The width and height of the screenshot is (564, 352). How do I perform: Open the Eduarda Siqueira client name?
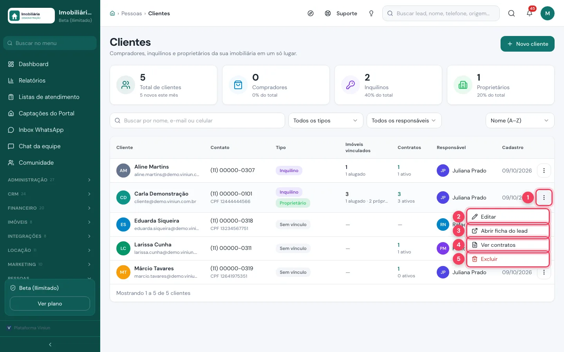click(x=157, y=221)
